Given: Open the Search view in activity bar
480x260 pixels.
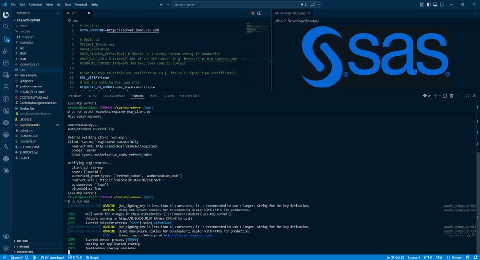Looking at the screenshot, I should tap(6, 26).
